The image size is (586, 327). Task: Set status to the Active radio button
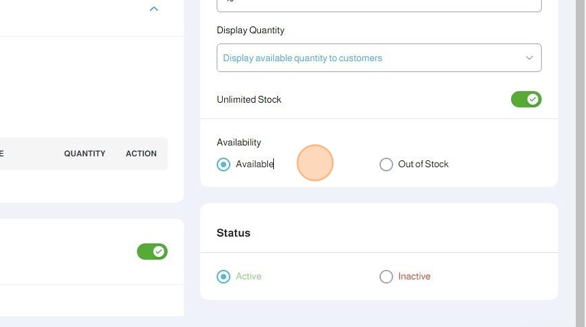[223, 276]
